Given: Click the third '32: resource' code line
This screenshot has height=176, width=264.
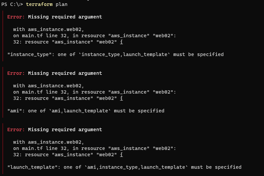Looking at the screenshot, I should [x=68, y=155].
